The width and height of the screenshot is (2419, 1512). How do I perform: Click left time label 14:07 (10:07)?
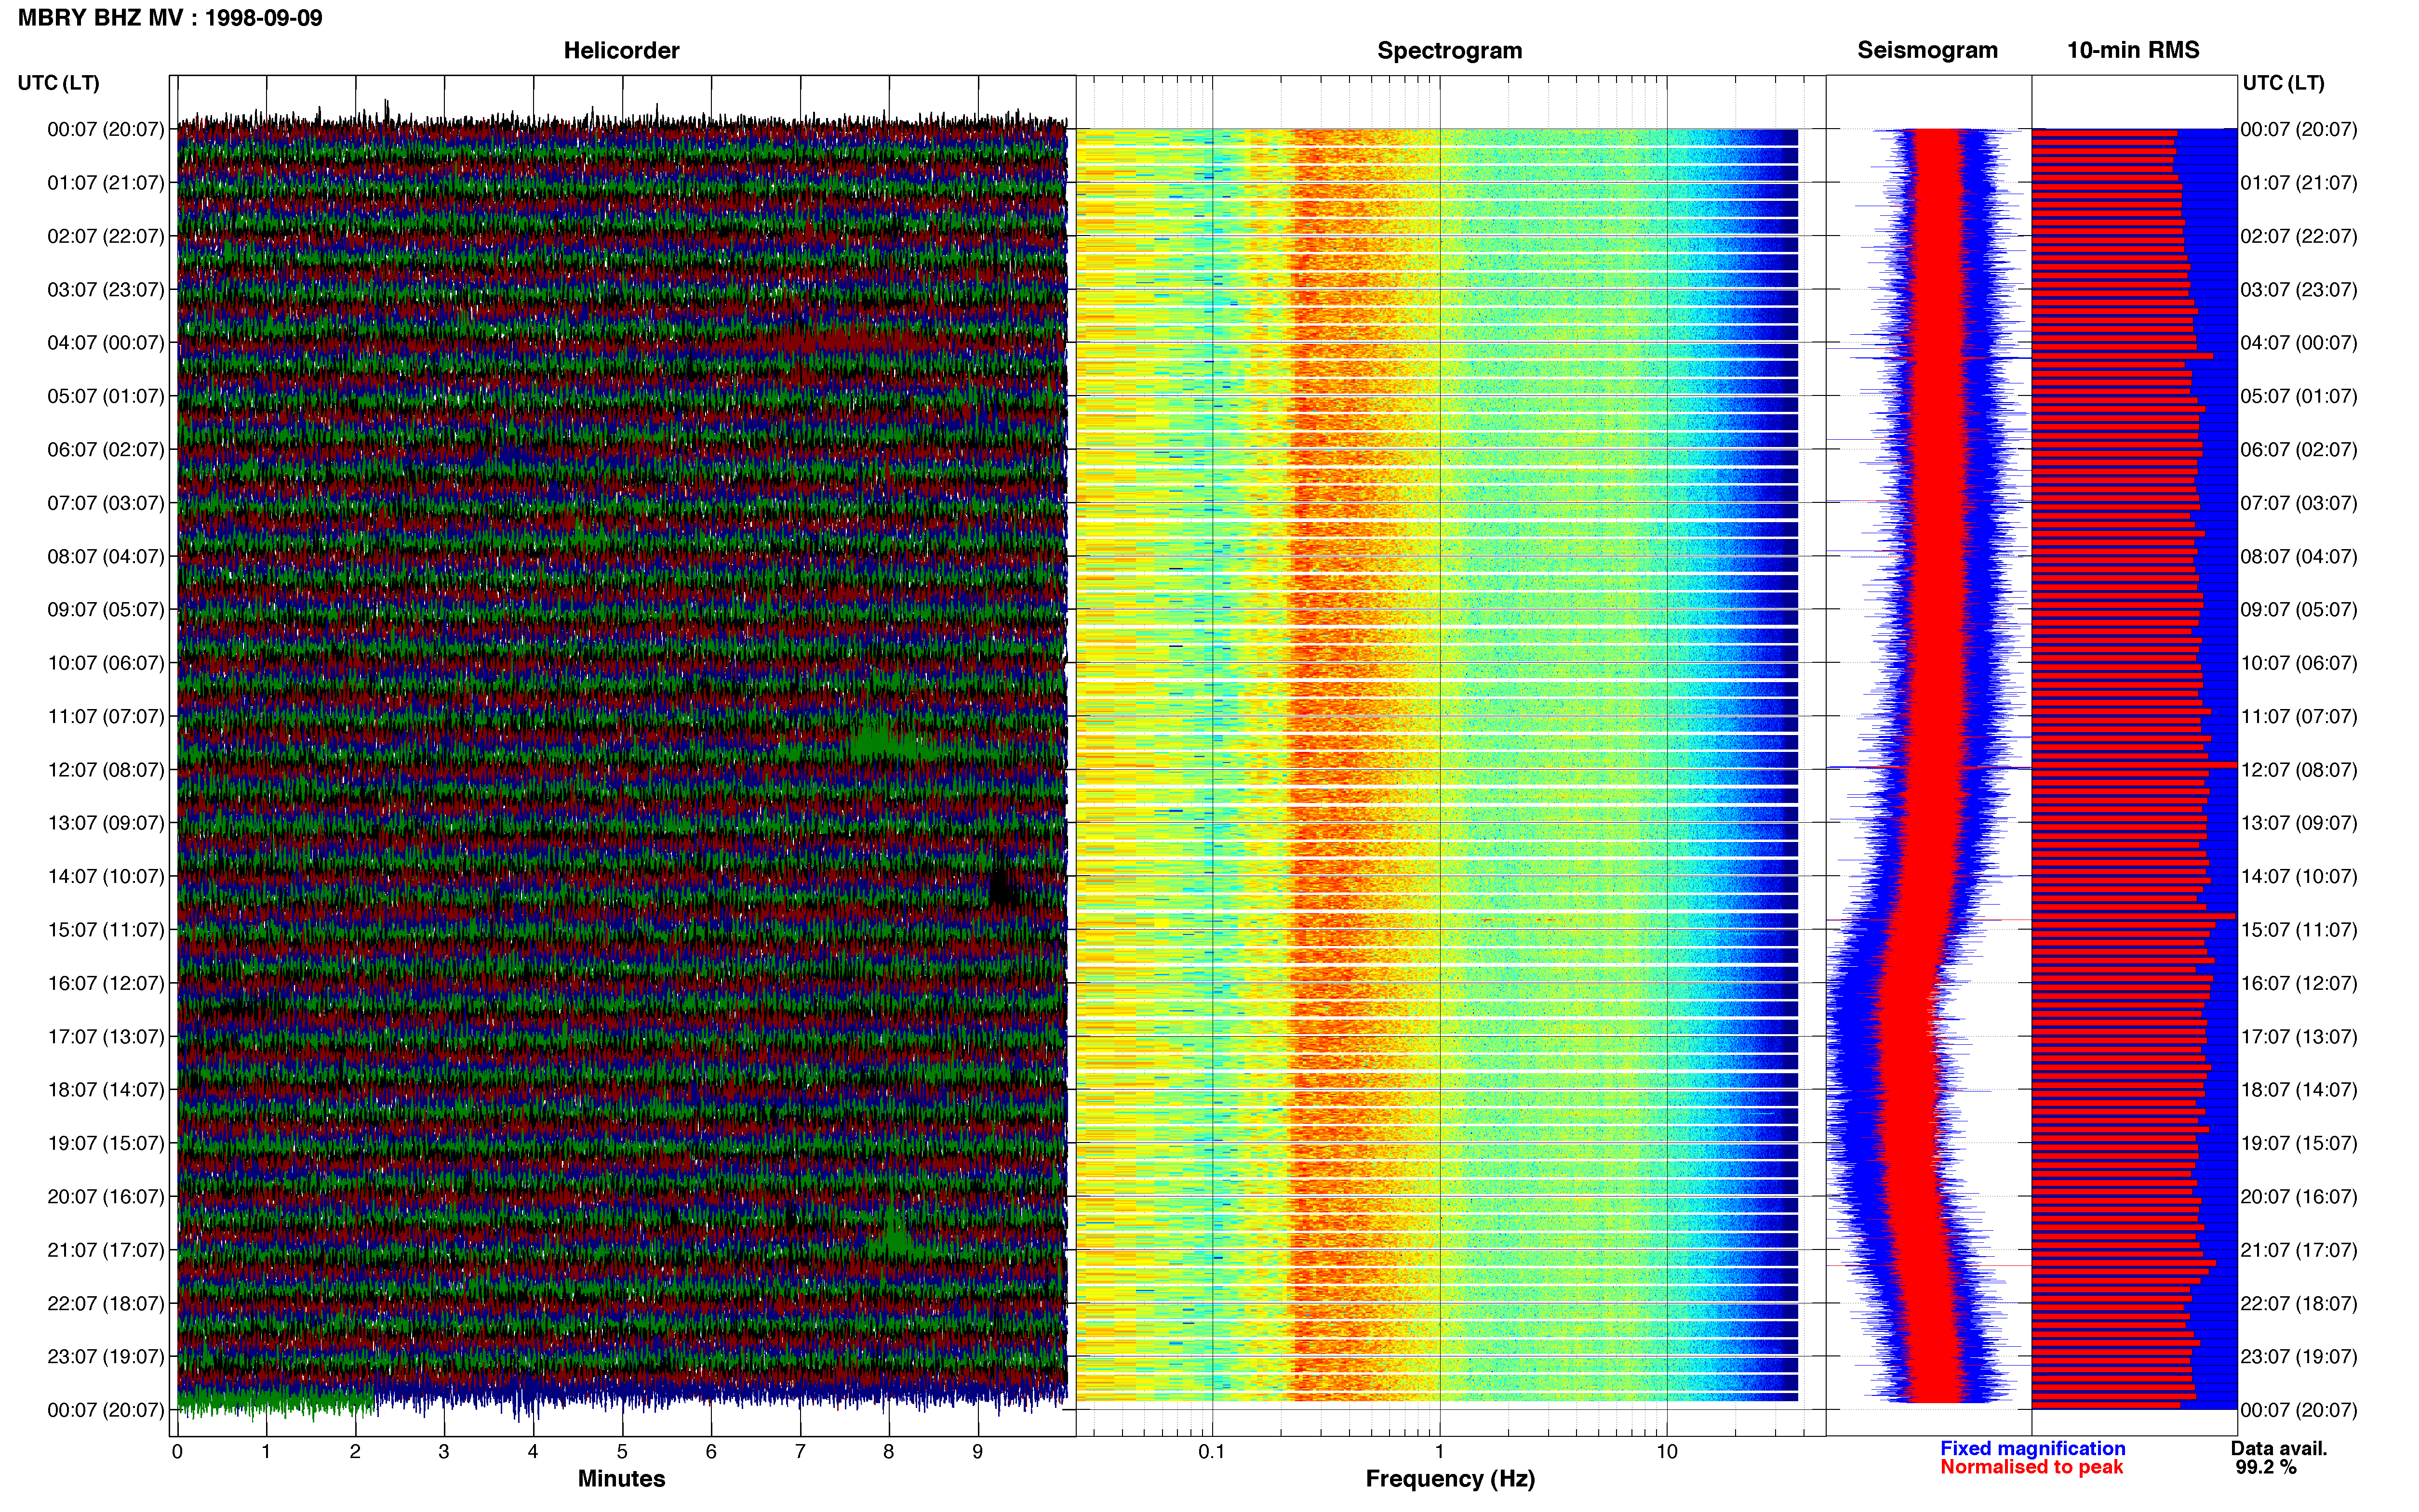click(106, 876)
